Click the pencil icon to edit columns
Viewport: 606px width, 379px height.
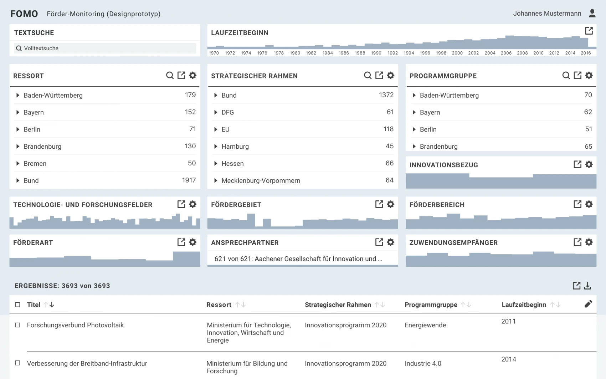tap(588, 304)
